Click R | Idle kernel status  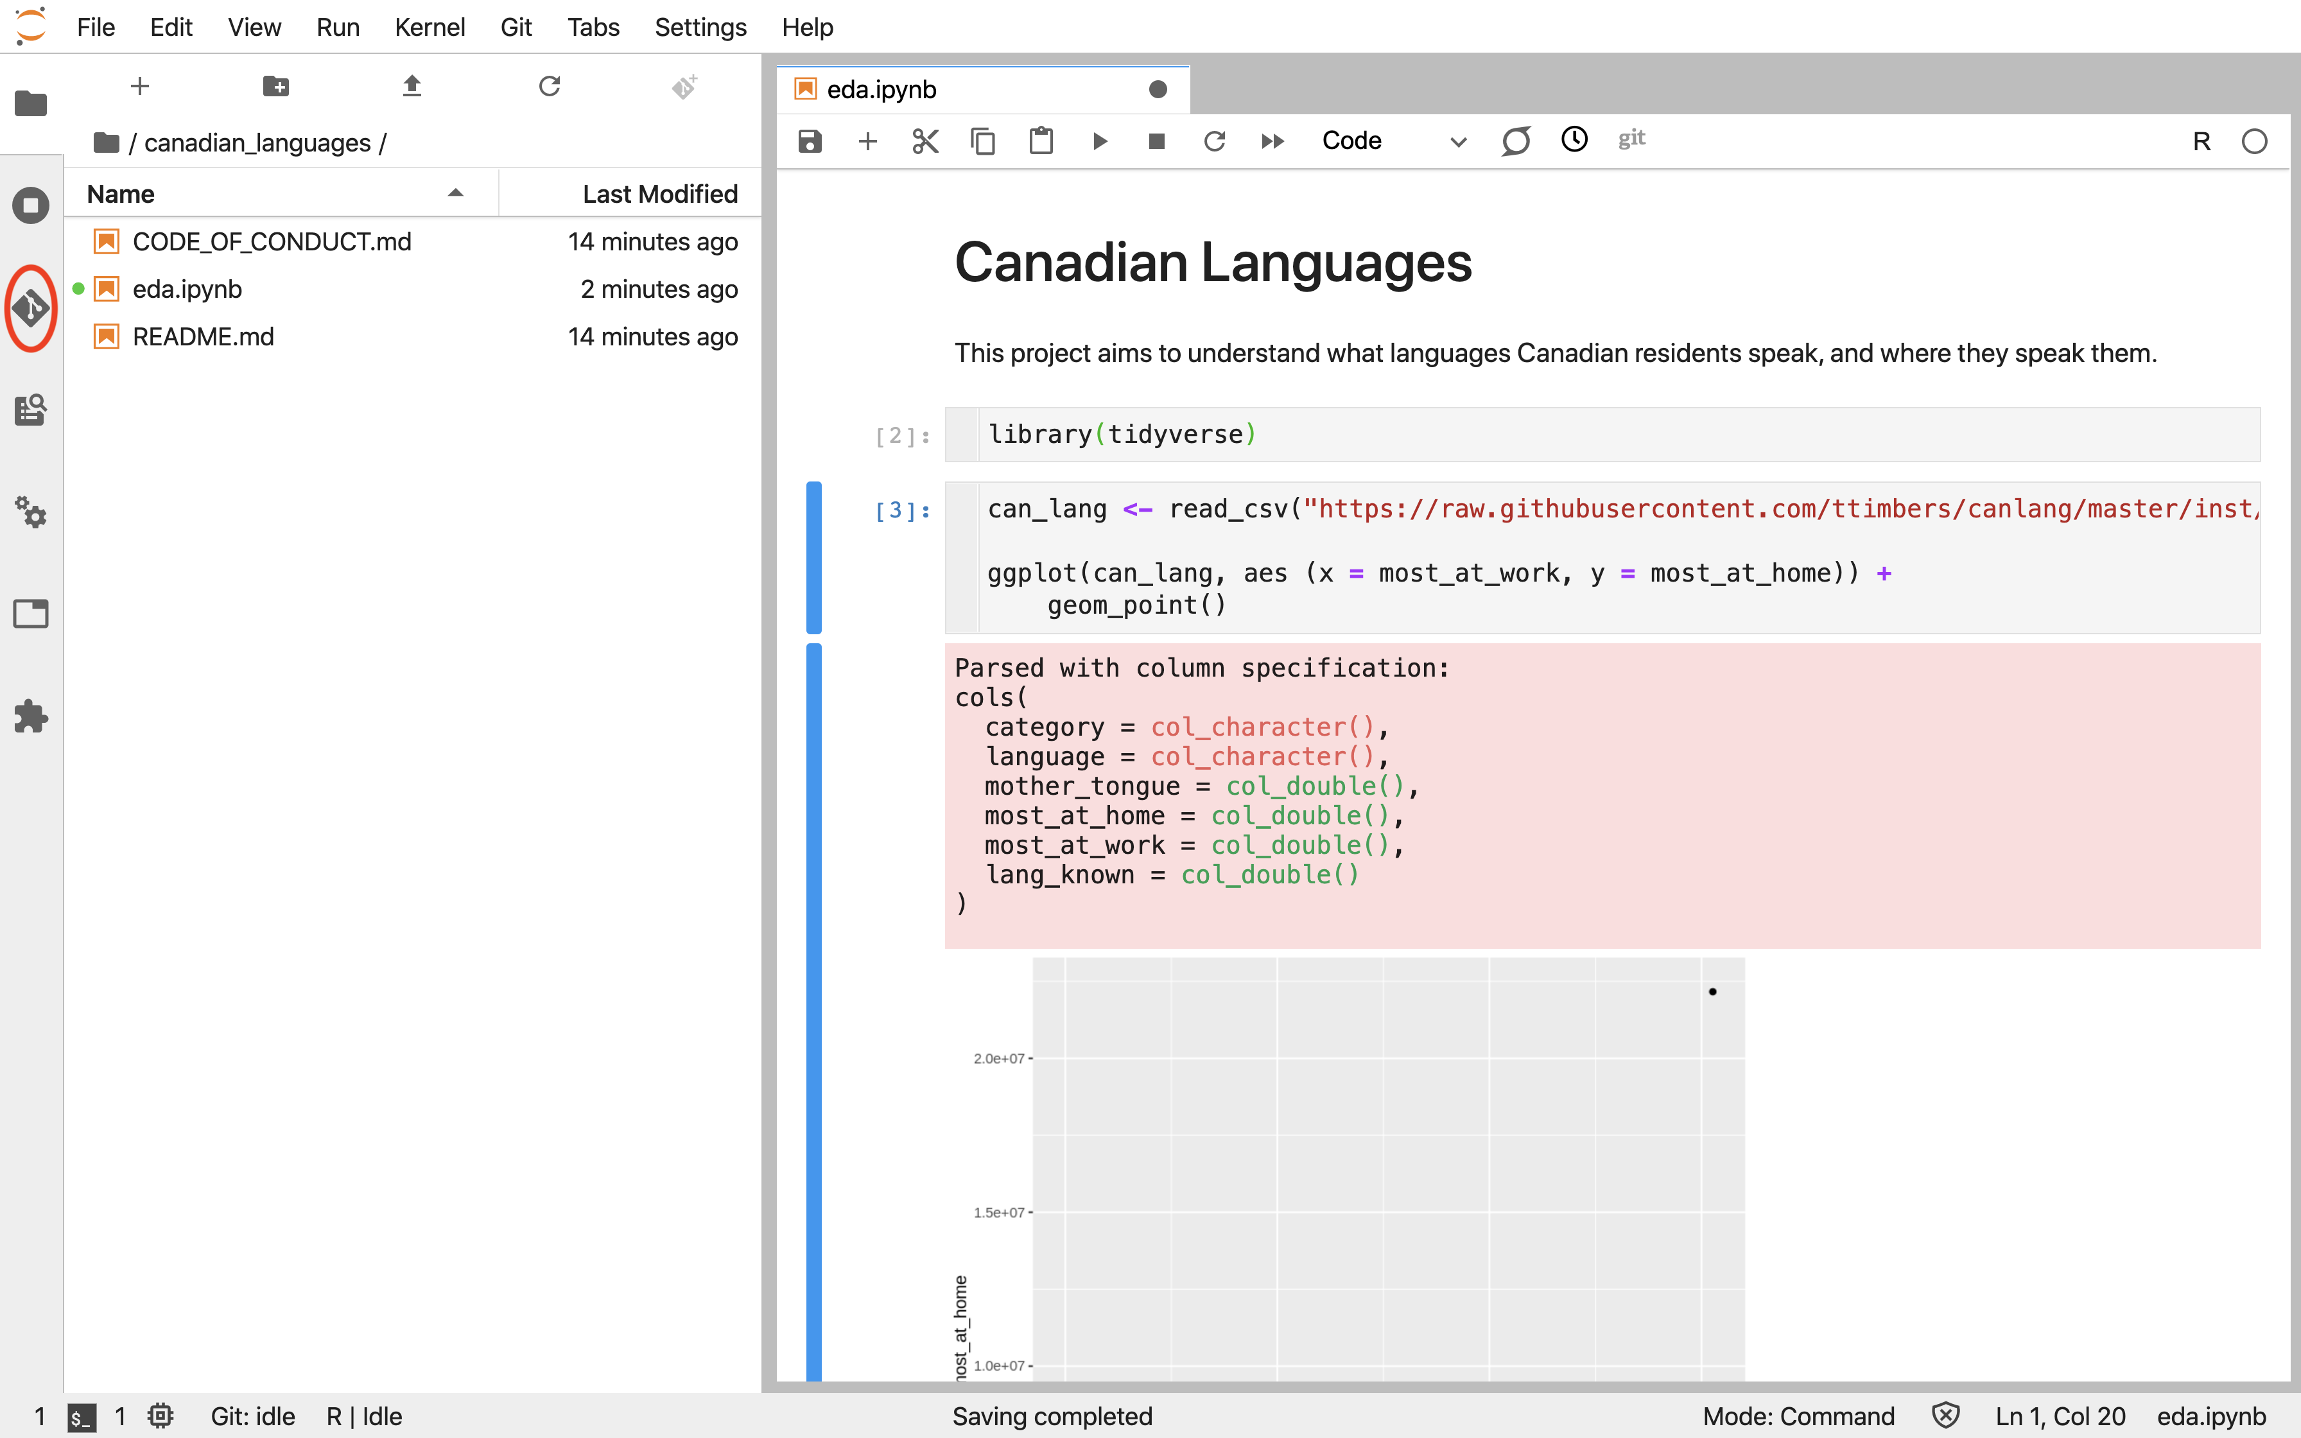coord(364,1416)
